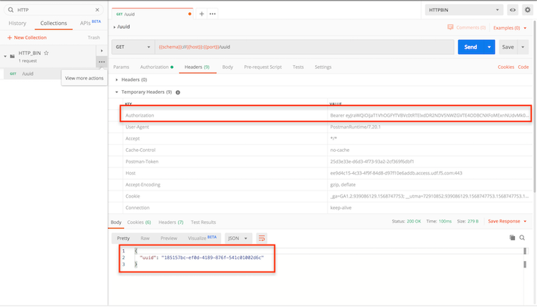Open the HTTPBIN environment dropdown
The height and width of the screenshot is (307, 537).
pyautogui.click(x=464, y=10)
